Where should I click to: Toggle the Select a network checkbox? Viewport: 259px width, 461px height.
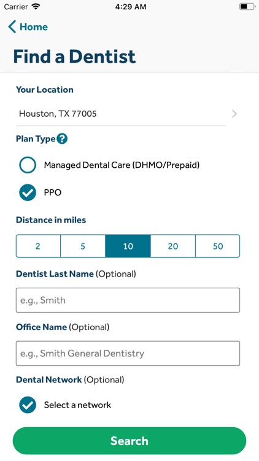point(28,405)
